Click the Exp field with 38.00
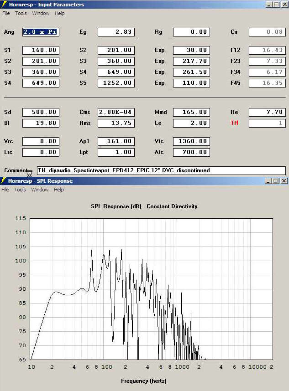This screenshot has height=391, width=289. 192,50
